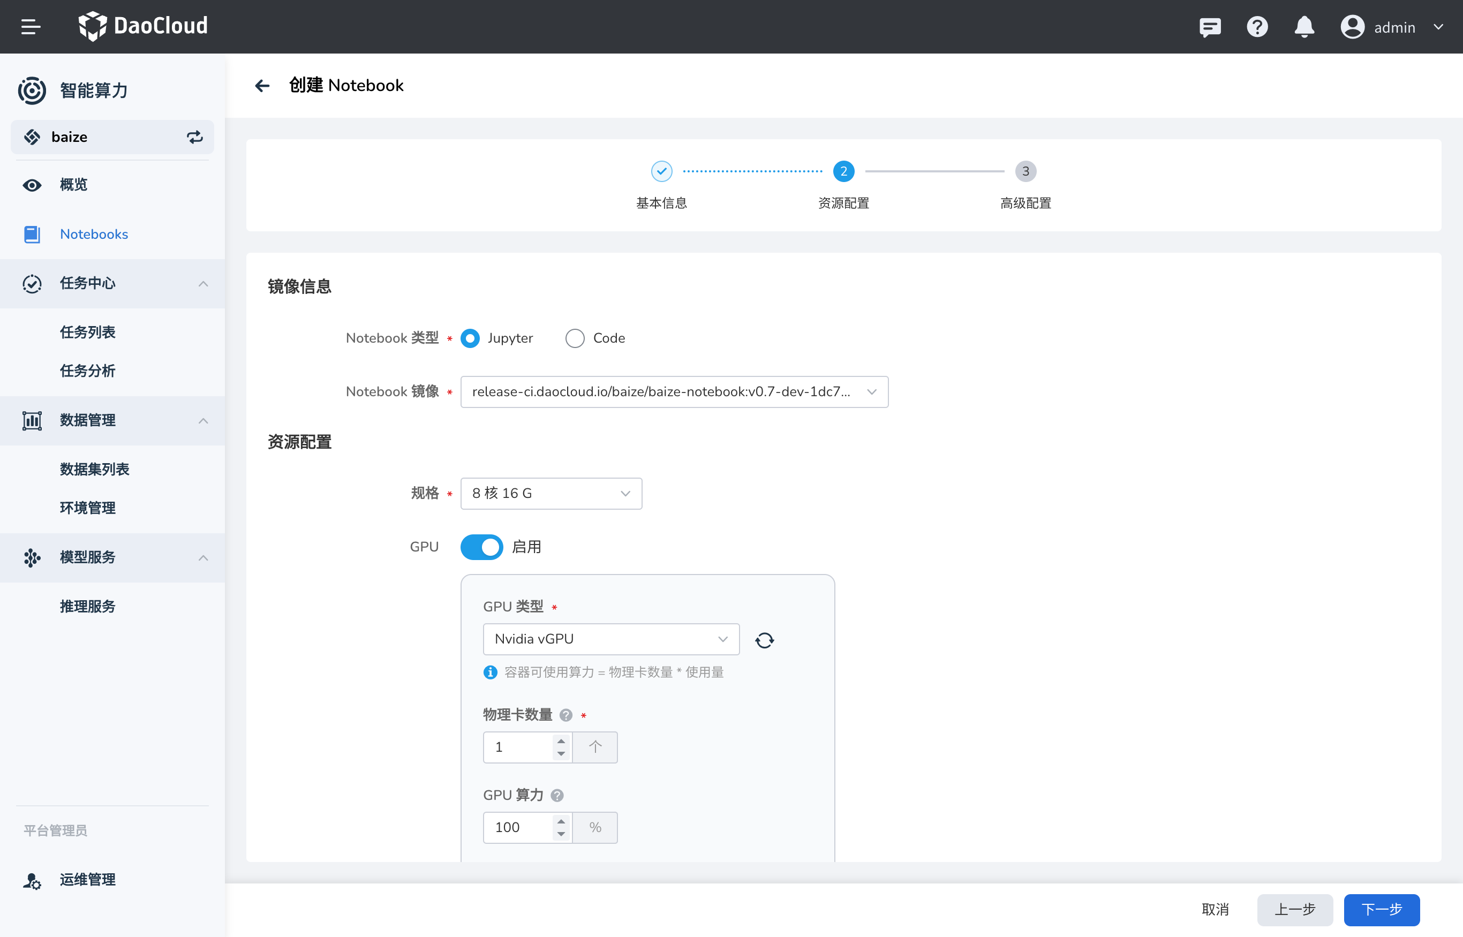This screenshot has height=937, width=1463.
Task: Open the notifications bell icon
Action: [x=1303, y=27]
